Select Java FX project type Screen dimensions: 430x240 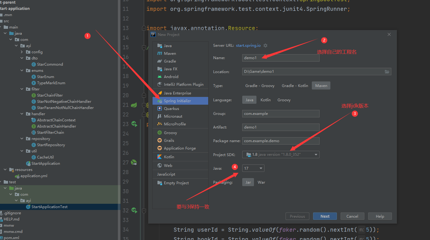[x=180, y=69]
